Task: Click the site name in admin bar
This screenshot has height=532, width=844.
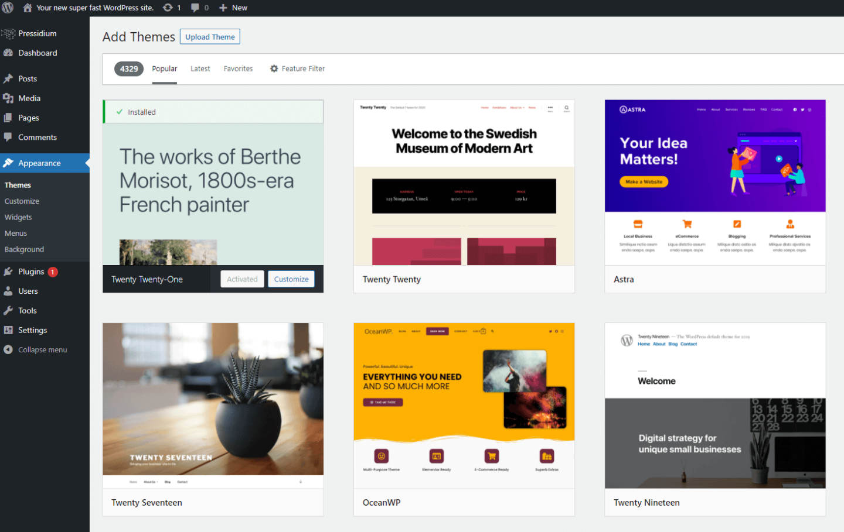Action: pyautogui.click(x=95, y=8)
